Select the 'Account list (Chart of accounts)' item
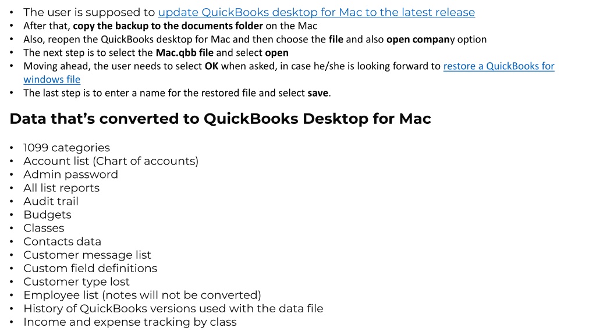Screen dimensions: 596x335 coord(111,161)
